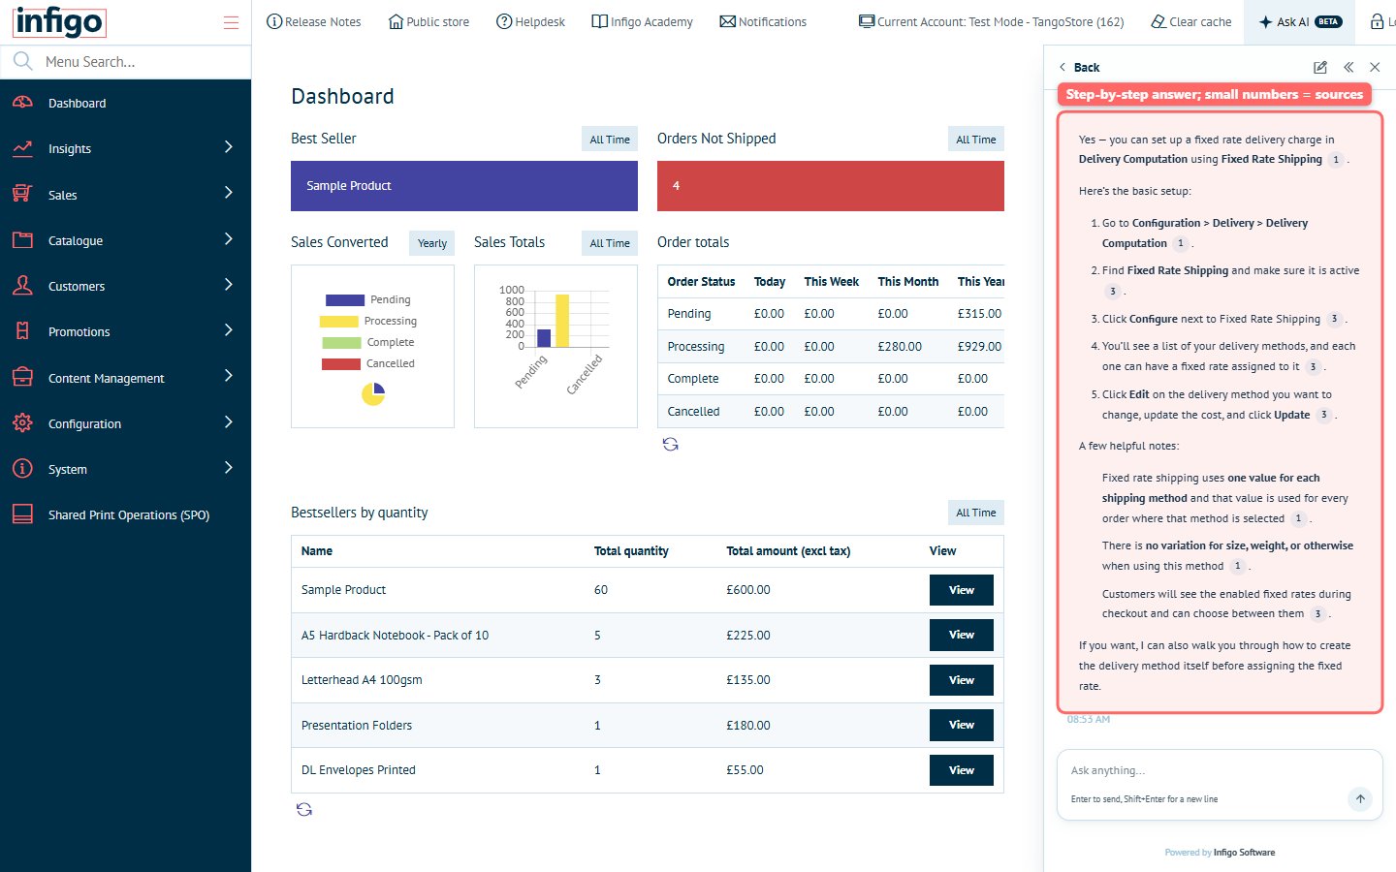Send the AI message with arrow button

[1360, 799]
